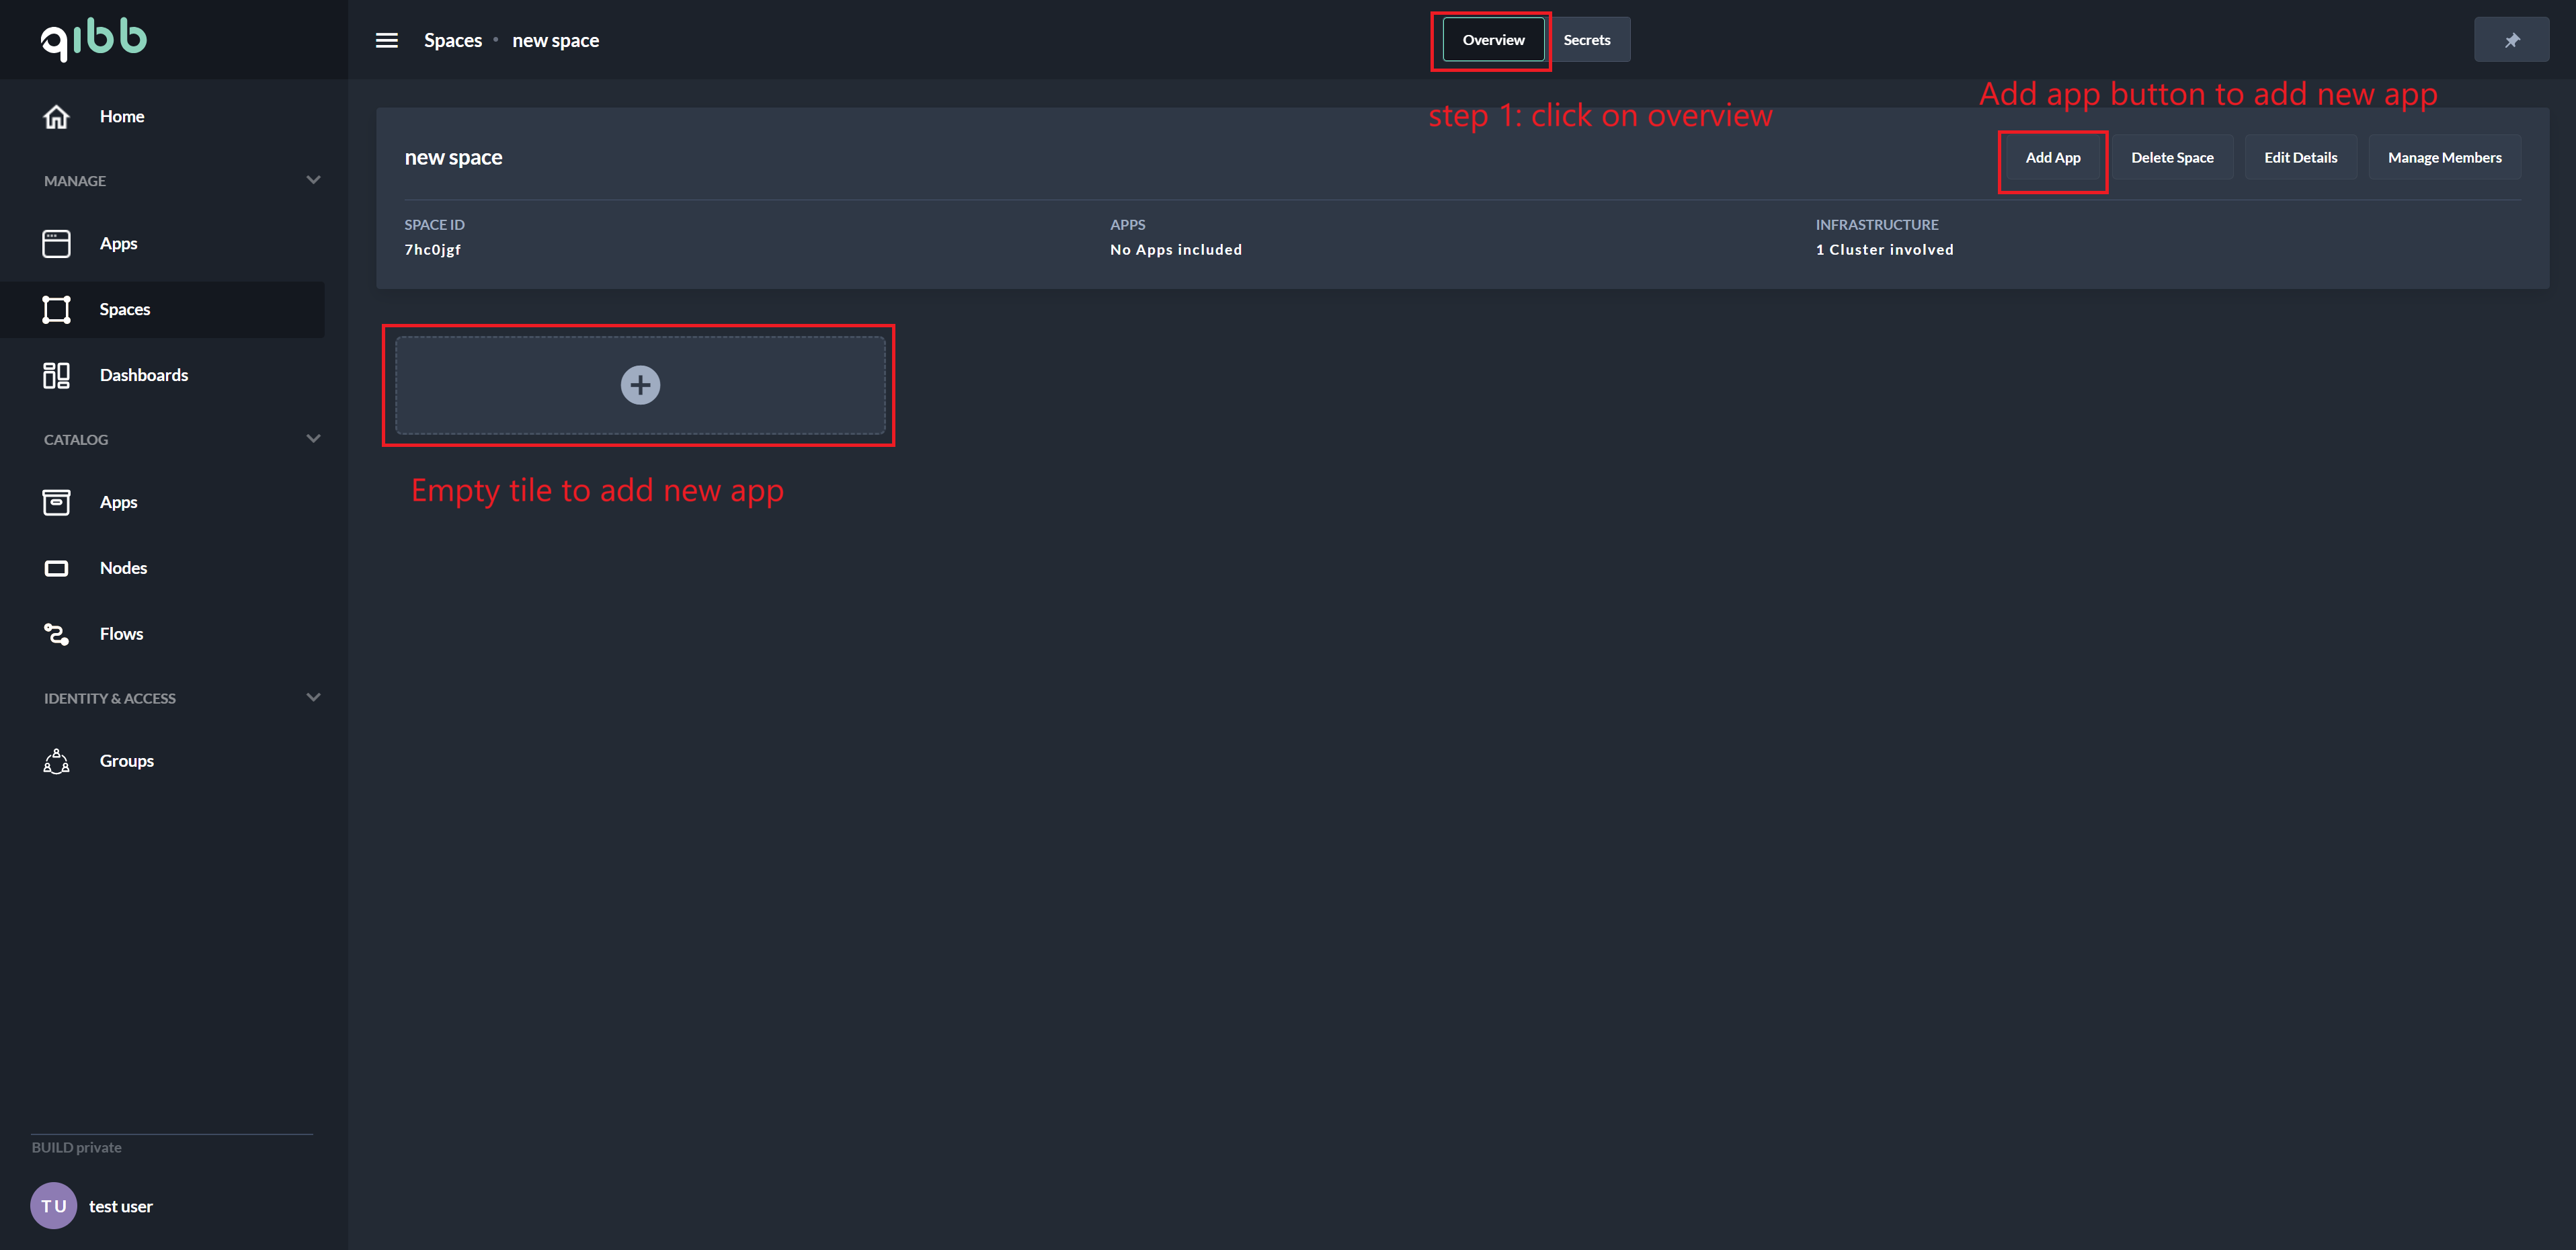The width and height of the screenshot is (2576, 1250).
Task: Collapse the CATALOG section chevron
Action: 313,439
